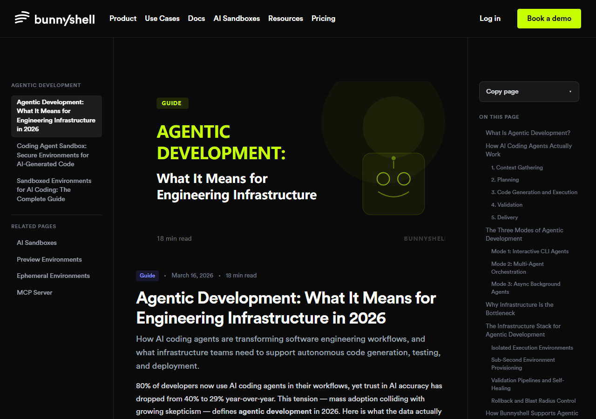Jump to Isolated Execution Environments

coord(532,348)
